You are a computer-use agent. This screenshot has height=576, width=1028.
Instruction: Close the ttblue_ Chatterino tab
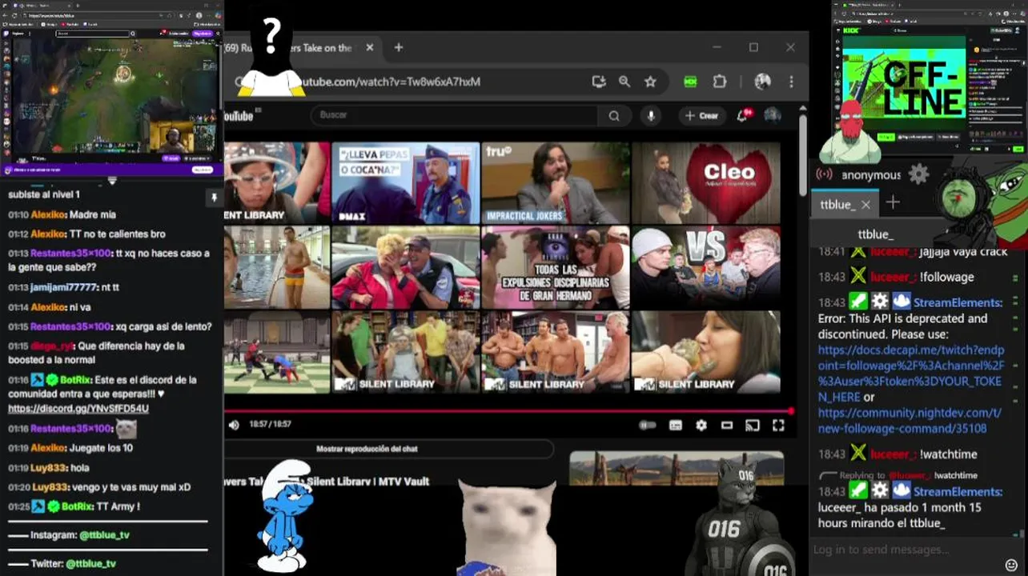click(865, 205)
